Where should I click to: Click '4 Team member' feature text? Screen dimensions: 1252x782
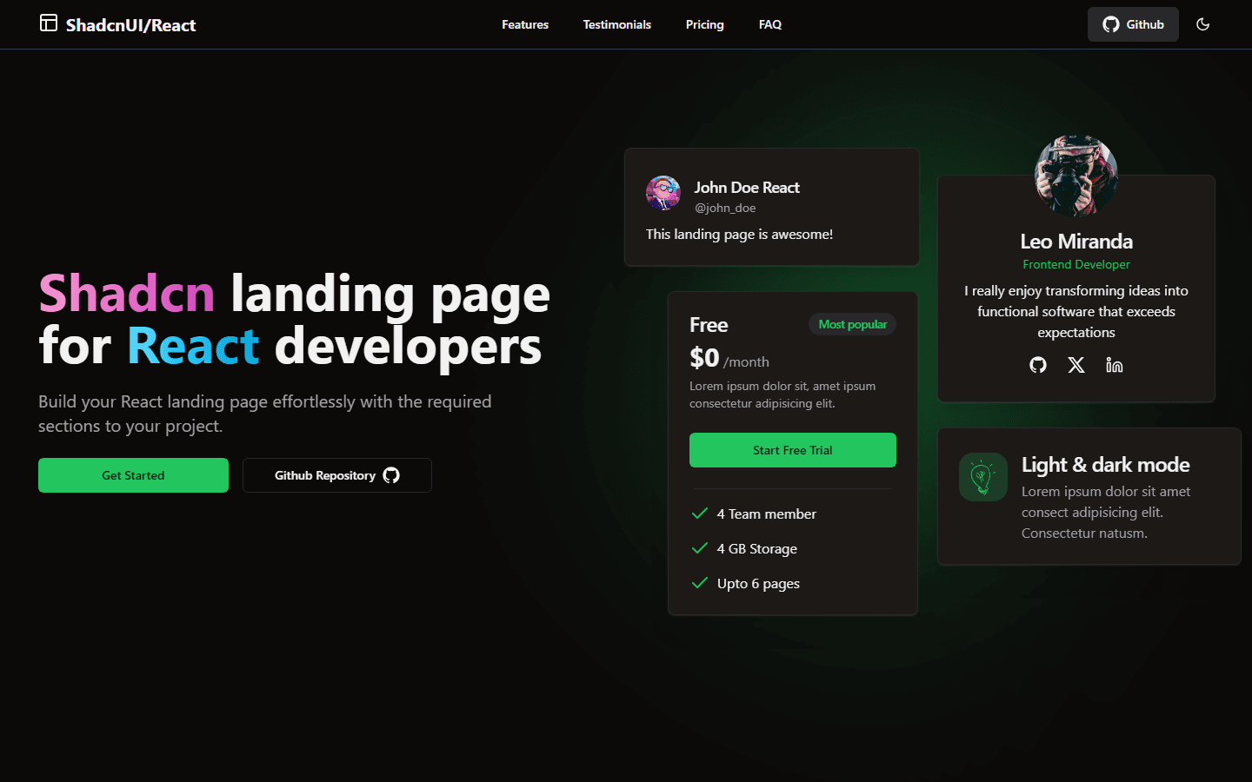[x=767, y=514]
